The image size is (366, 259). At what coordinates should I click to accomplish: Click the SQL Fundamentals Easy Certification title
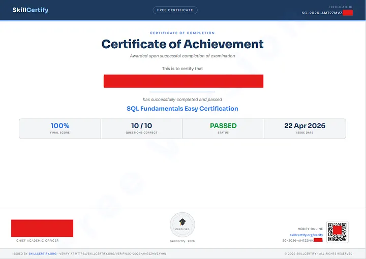(182, 109)
